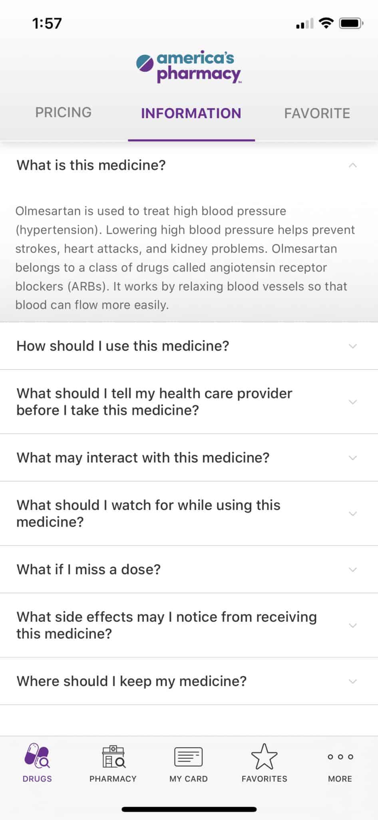Tap the battery status icon
The image size is (378, 820).
tap(351, 23)
